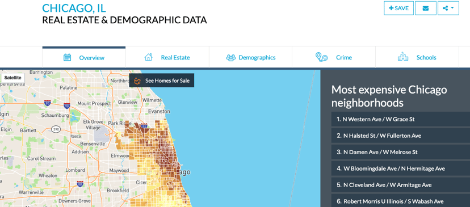Select N Halsted St / W Fullerton Ave neighborhood
The width and height of the screenshot is (470, 207).
pyautogui.click(x=401, y=136)
